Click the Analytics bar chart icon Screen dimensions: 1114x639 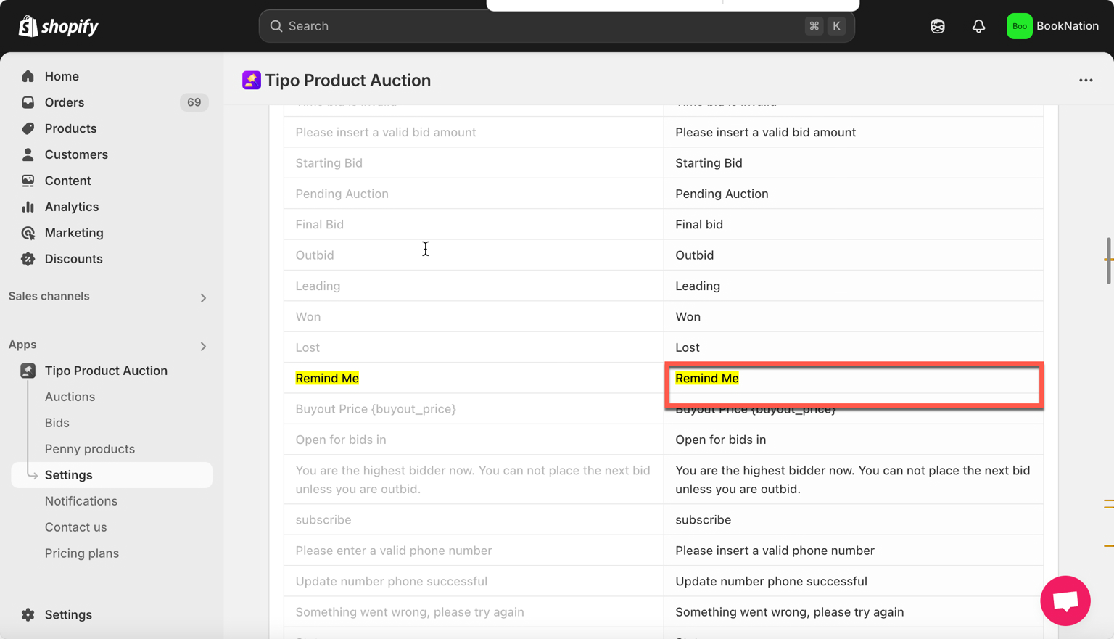[28, 207]
